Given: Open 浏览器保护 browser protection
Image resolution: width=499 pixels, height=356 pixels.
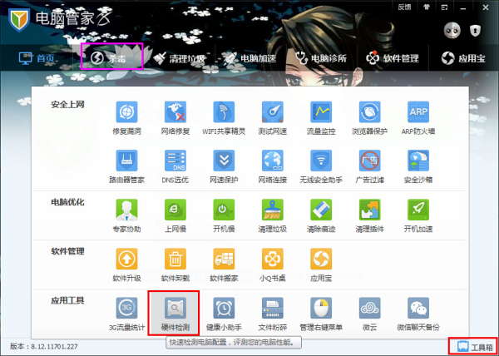Looking at the screenshot, I should pos(369,118).
